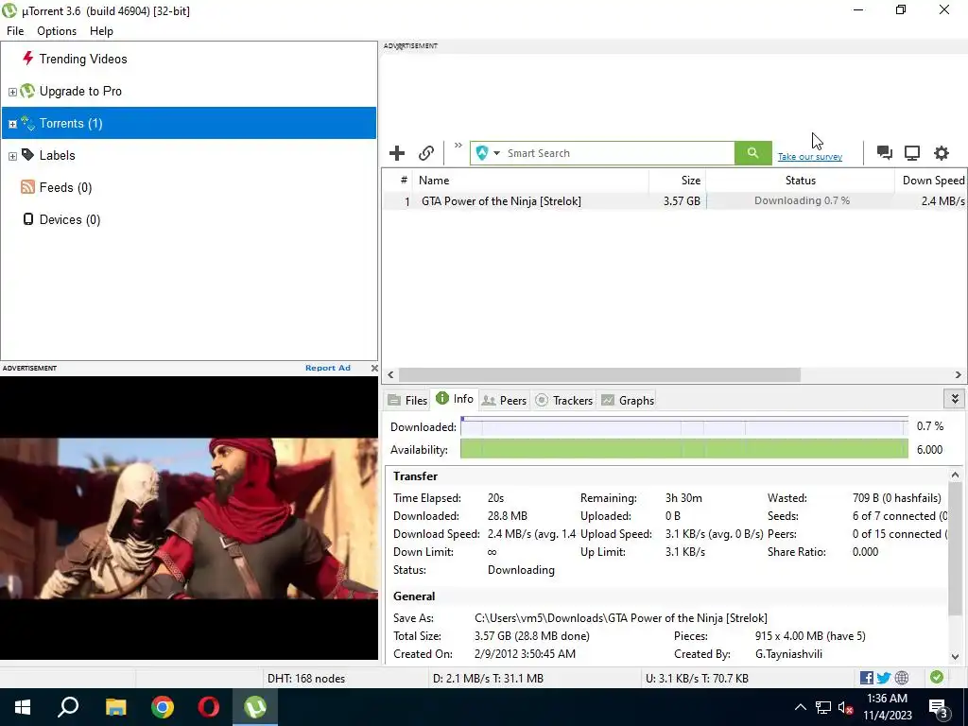
Task: Open the Options menu
Action: coord(57,31)
